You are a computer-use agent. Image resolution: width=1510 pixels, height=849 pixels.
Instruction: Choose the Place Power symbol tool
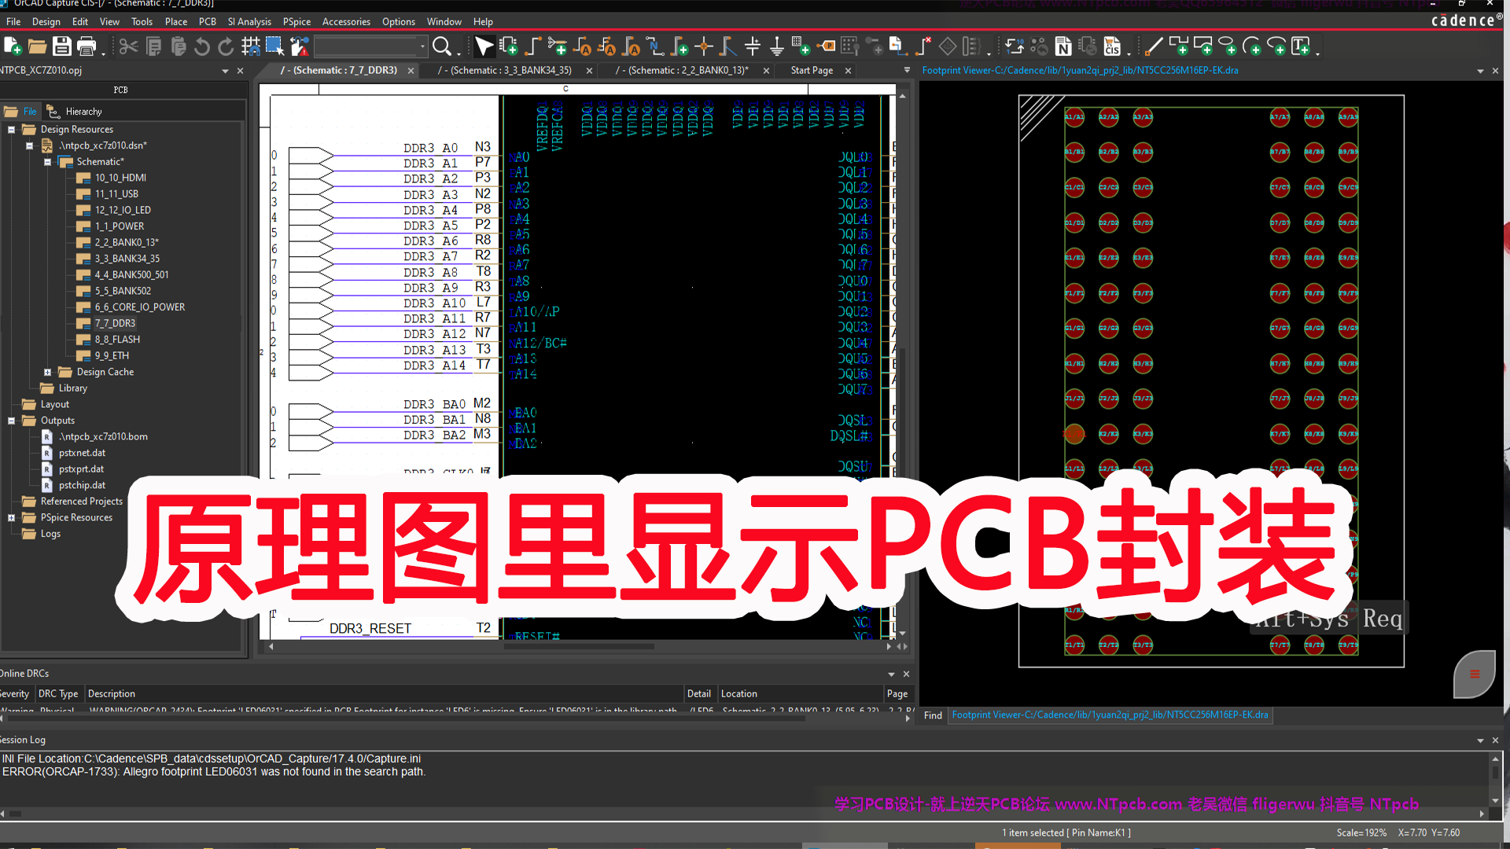[753, 47]
